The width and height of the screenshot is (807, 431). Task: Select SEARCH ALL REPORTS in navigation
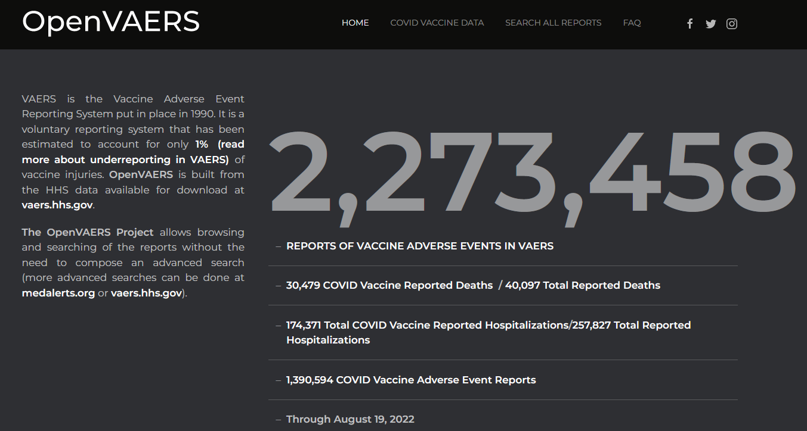click(553, 23)
